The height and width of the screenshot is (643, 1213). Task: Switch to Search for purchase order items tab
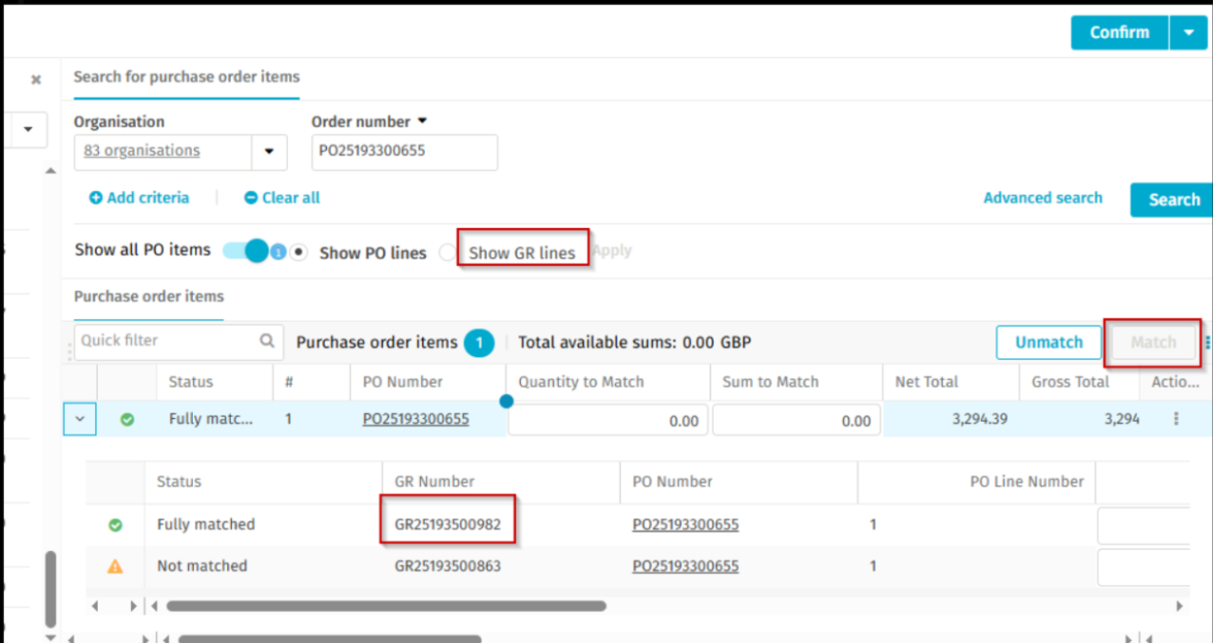[186, 77]
